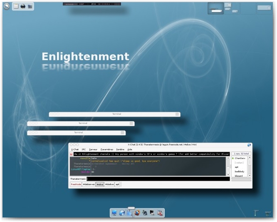This screenshot has width=277, height=222.
Task: Open the crossed pencil tools icon in the dock
Action: coord(160,213)
